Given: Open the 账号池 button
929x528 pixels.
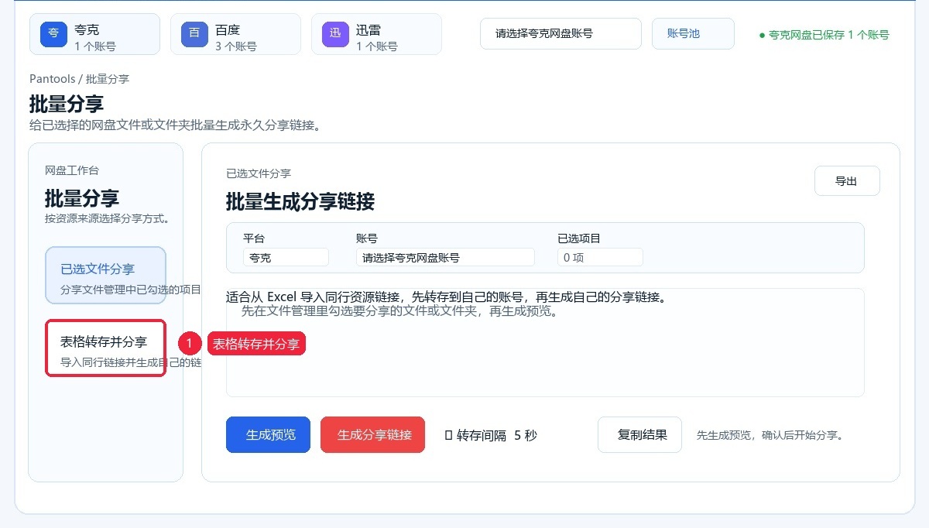Looking at the screenshot, I should tap(693, 34).
